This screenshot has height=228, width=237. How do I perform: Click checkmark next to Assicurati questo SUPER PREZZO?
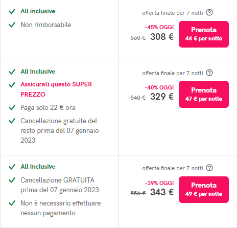pyautogui.click(x=12, y=84)
